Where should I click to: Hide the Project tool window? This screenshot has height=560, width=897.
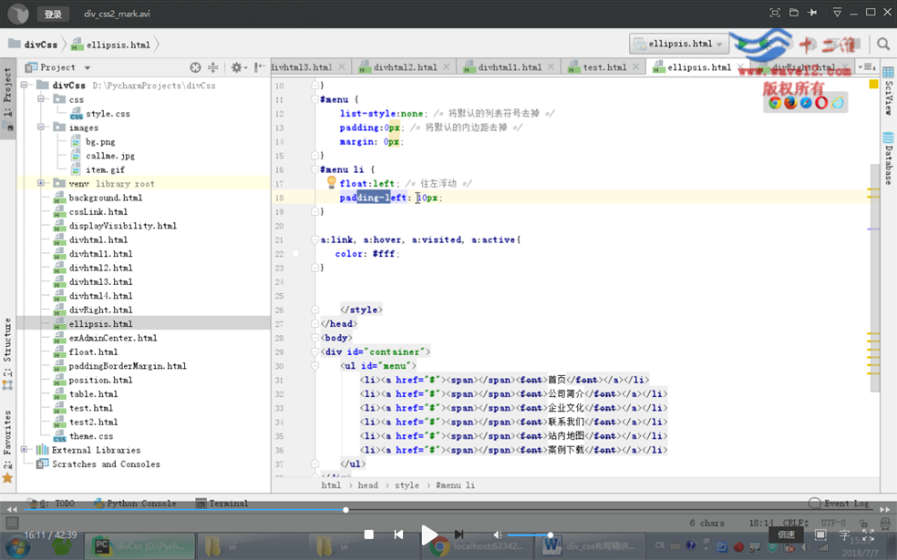(x=259, y=67)
